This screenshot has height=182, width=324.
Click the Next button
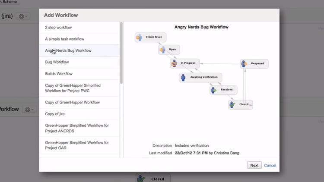pyautogui.click(x=254, y=165)
